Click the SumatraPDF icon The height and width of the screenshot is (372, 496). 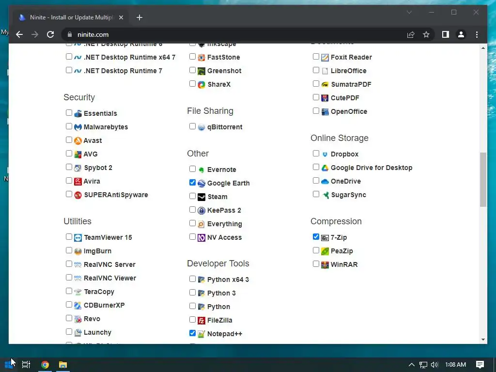[325, 85]
